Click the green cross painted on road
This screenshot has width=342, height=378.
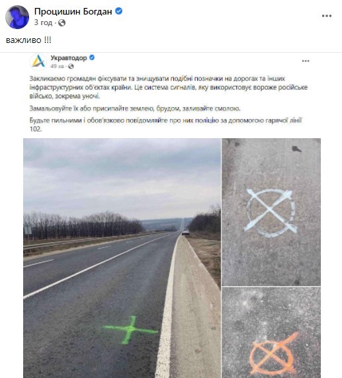130,329
